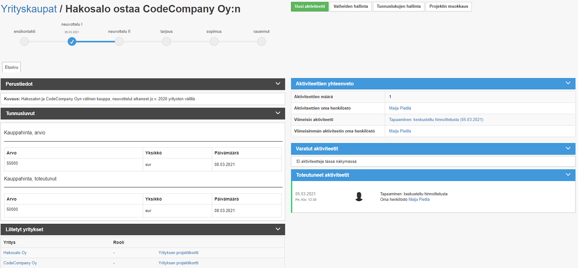Select the neuvottelu II stage circle
Screen dimensions: 578x268
(x=119, y=42)
